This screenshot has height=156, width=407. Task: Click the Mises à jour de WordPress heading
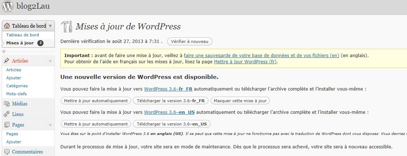(128, 27)
